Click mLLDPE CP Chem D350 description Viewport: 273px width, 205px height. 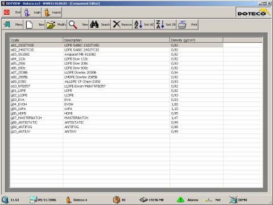tap(117, 81)
